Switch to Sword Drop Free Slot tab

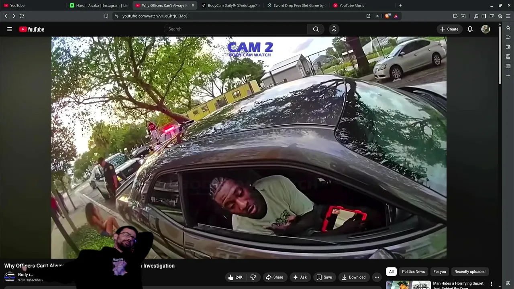[x=297, y=5]
